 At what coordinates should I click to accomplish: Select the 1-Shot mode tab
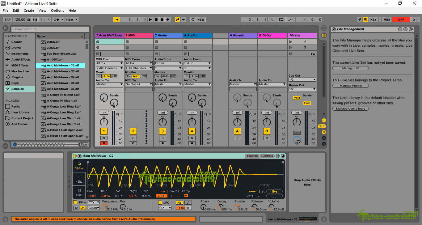coord(79,179)
